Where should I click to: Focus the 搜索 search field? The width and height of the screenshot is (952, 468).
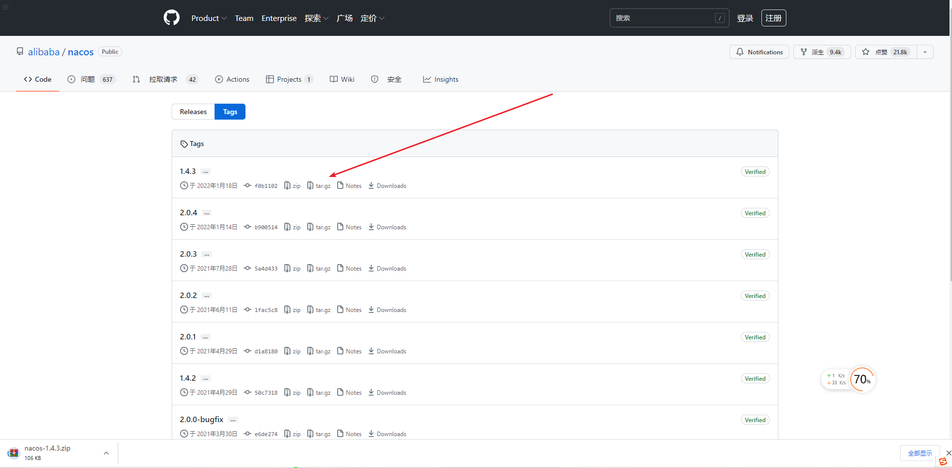pos(669,18)
